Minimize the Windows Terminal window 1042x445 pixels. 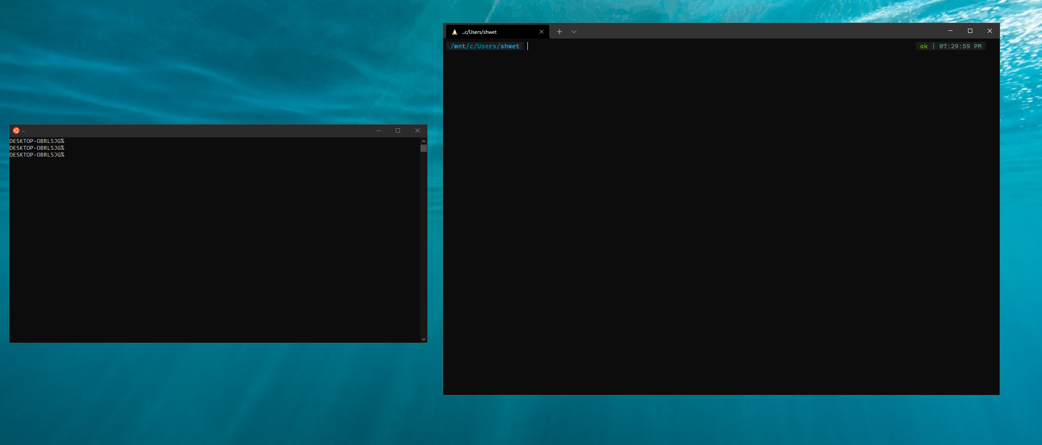(950, 31)
